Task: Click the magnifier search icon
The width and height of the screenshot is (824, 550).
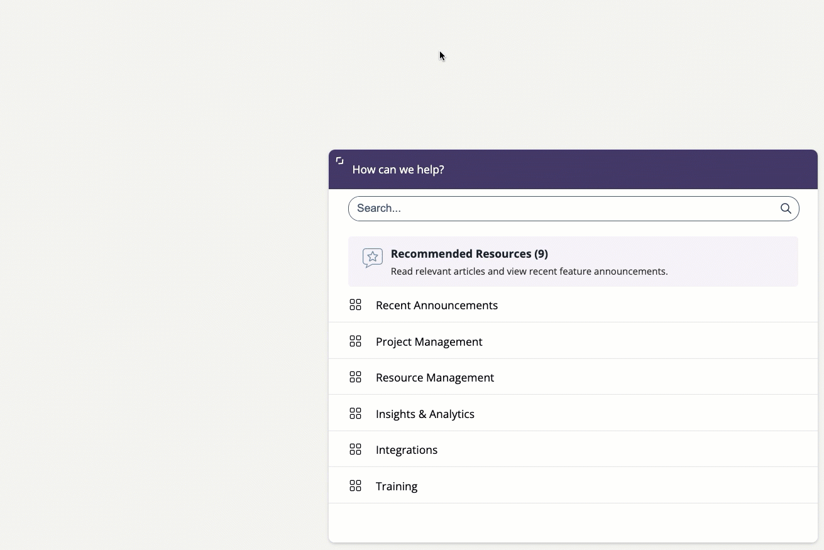Action: pyautogui.click(x=786, y=209)
